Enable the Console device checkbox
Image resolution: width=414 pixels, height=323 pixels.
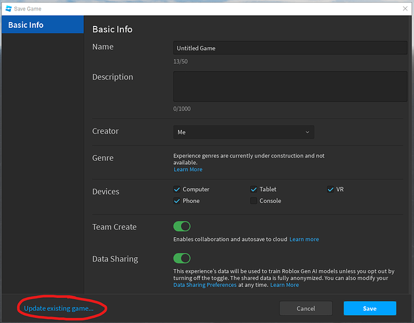point(254,201)
